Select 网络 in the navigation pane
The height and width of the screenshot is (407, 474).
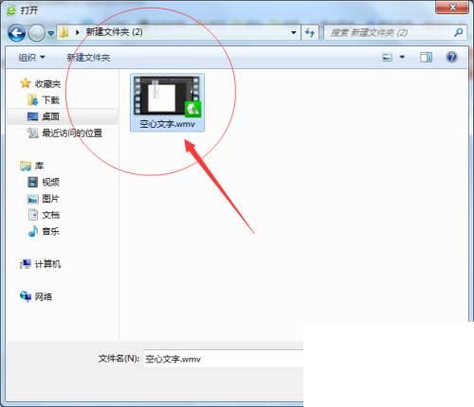pos(44,296)
